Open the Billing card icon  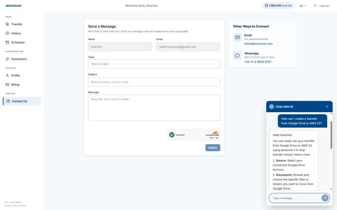click(7, 84)
